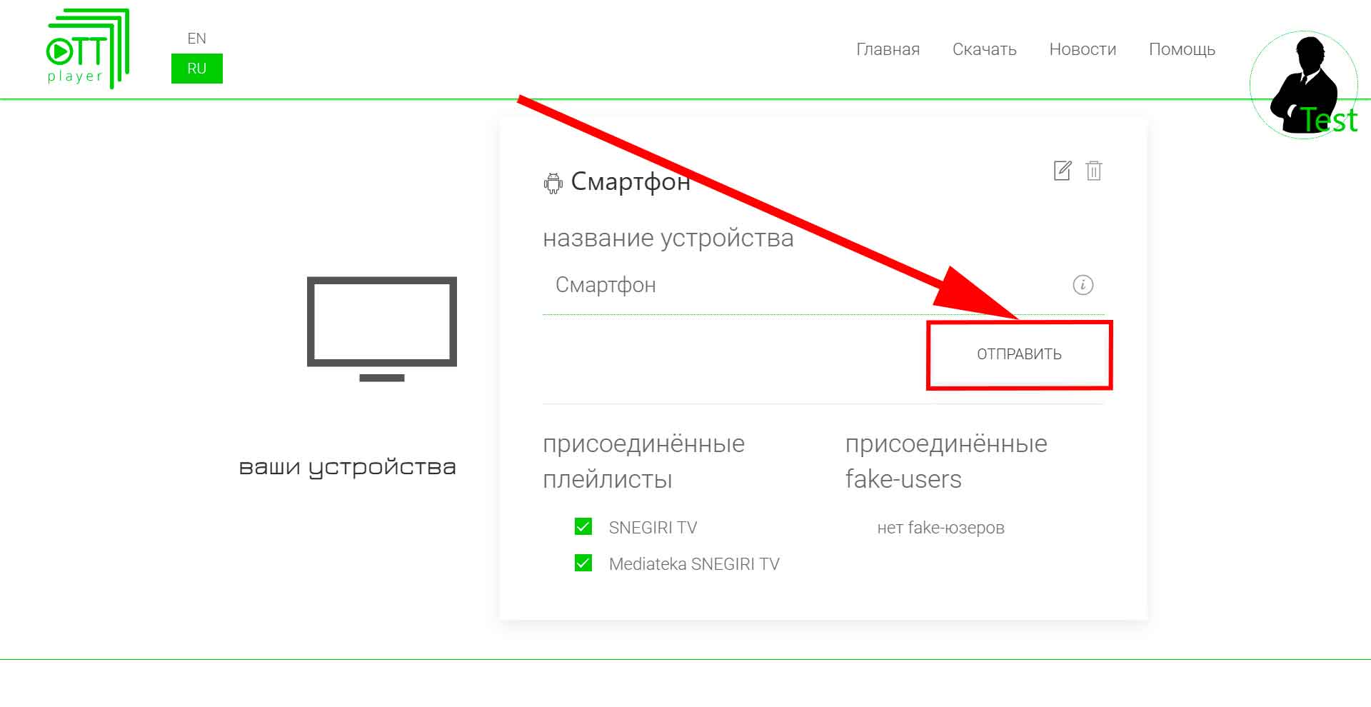
Task: Edit the Смартфон device with pencil icon
Action: coord(1063,171)
